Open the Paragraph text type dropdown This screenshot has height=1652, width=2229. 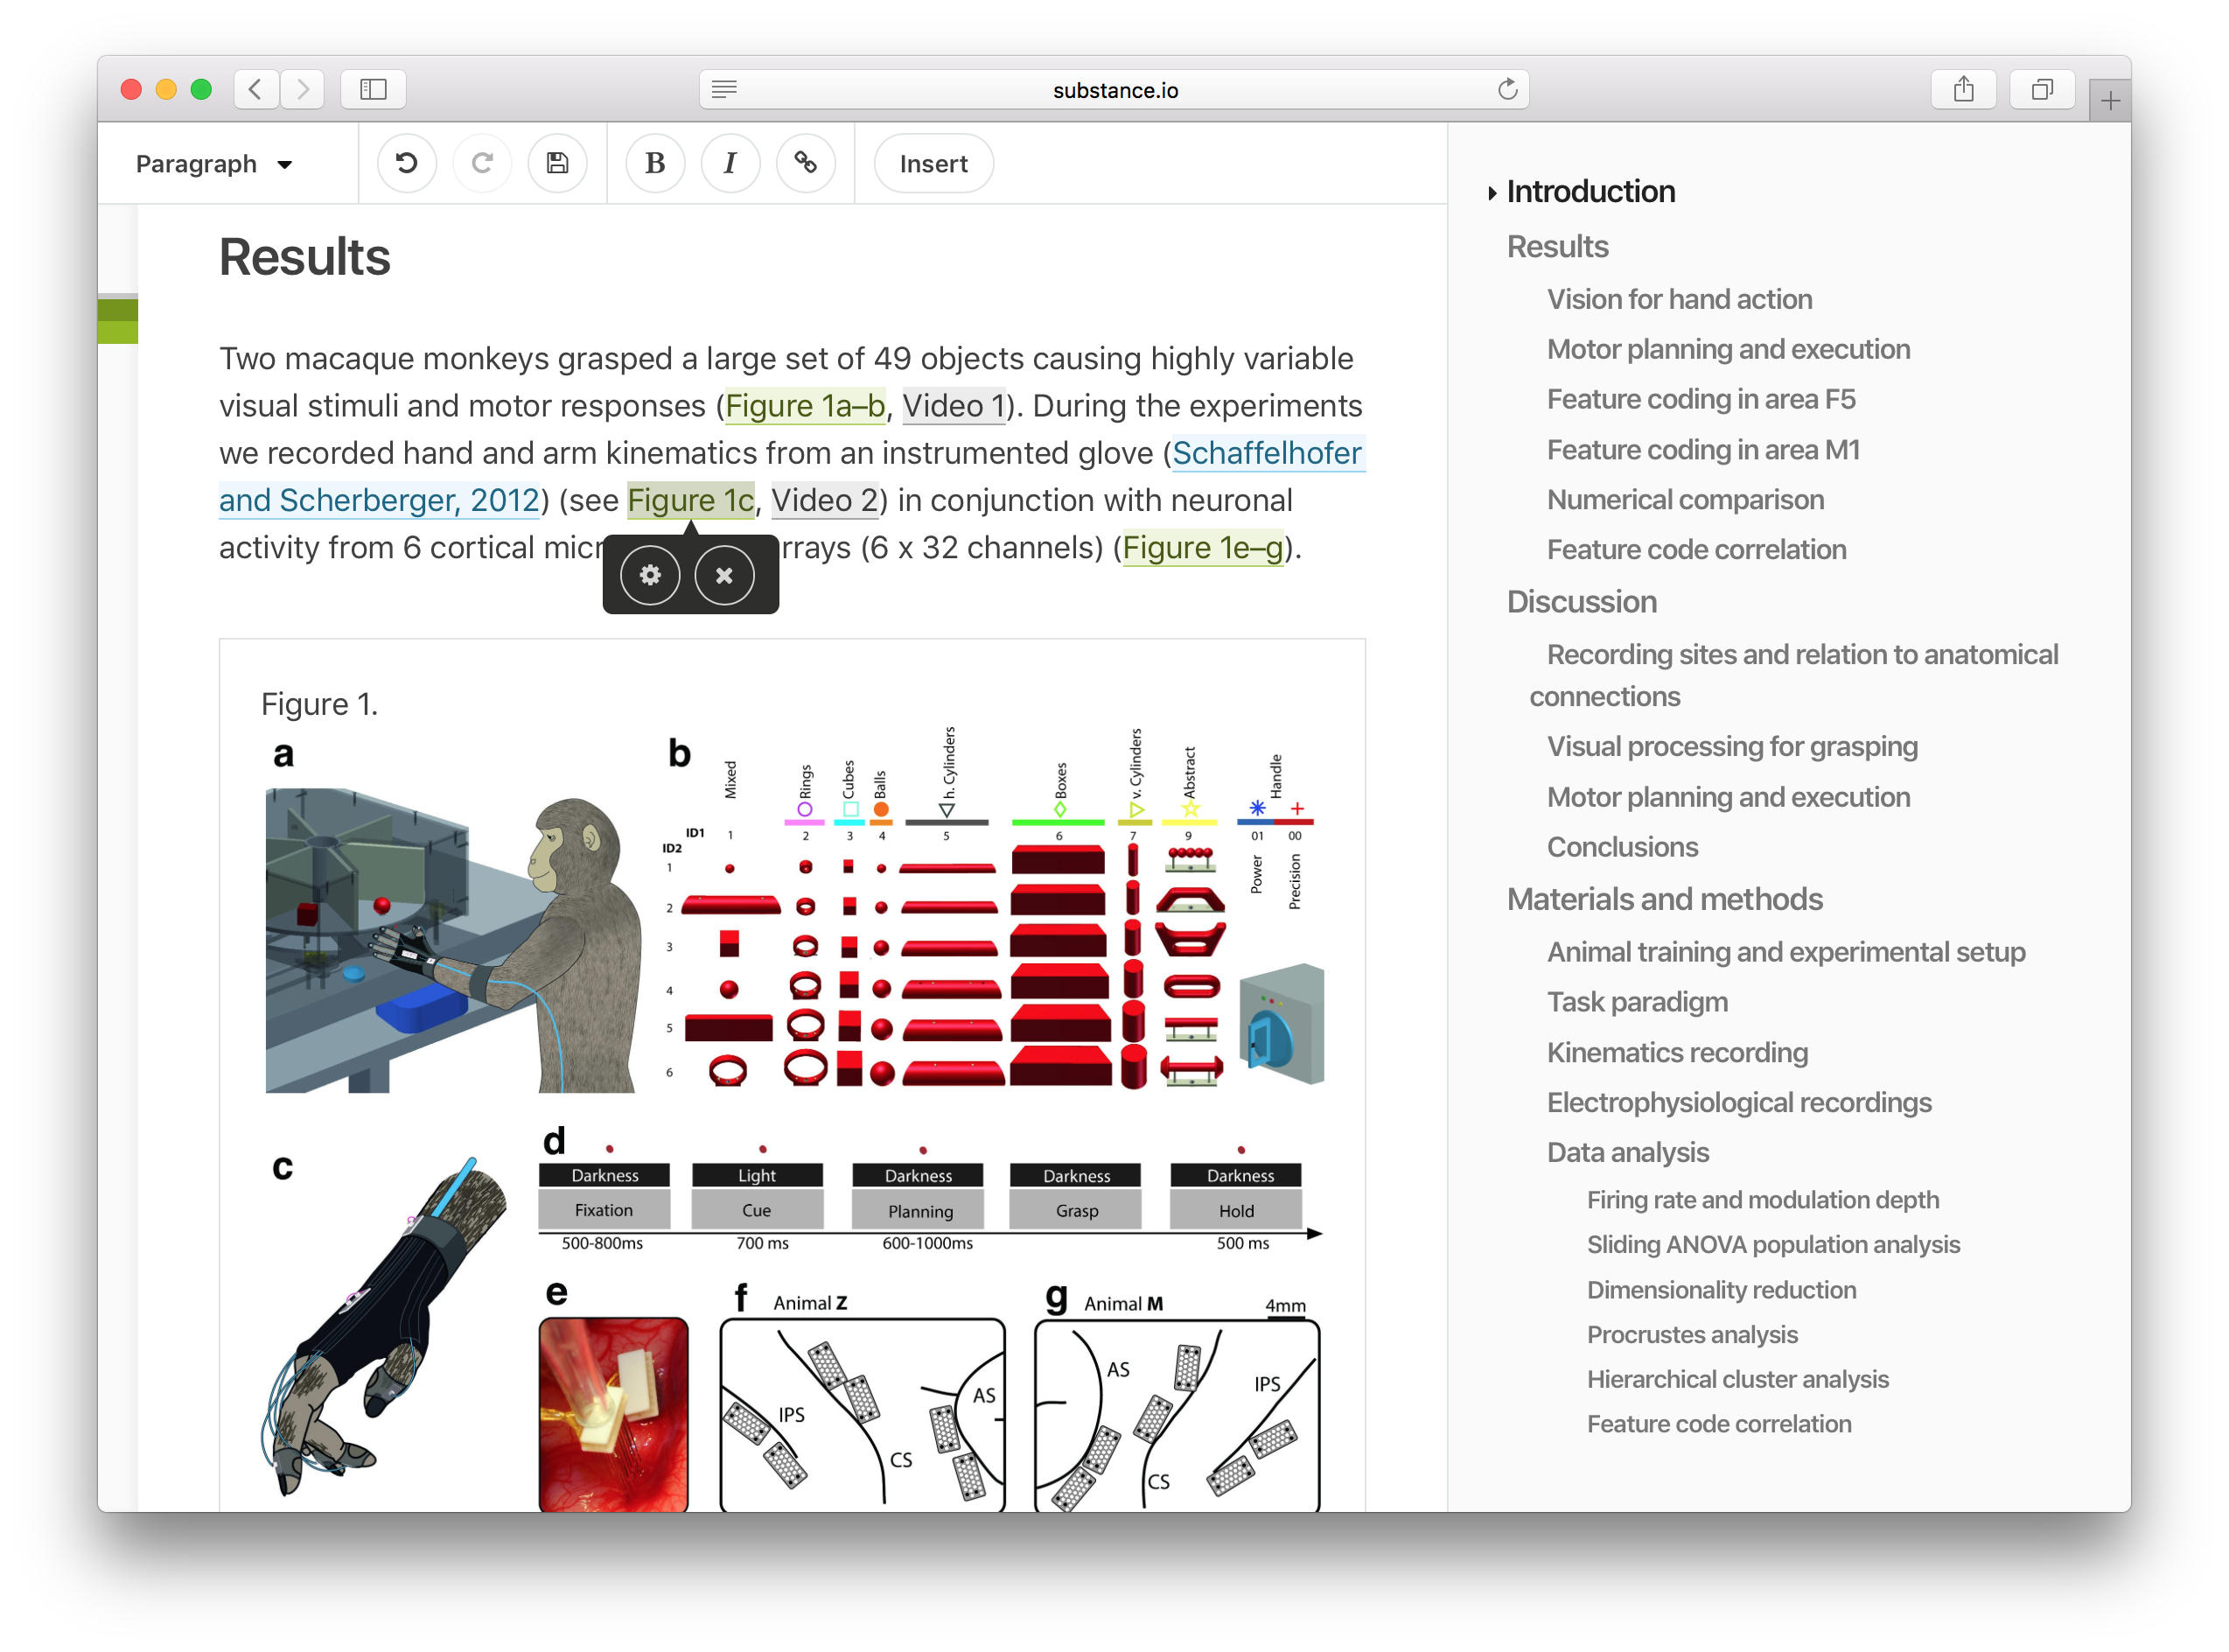[214, 164]
